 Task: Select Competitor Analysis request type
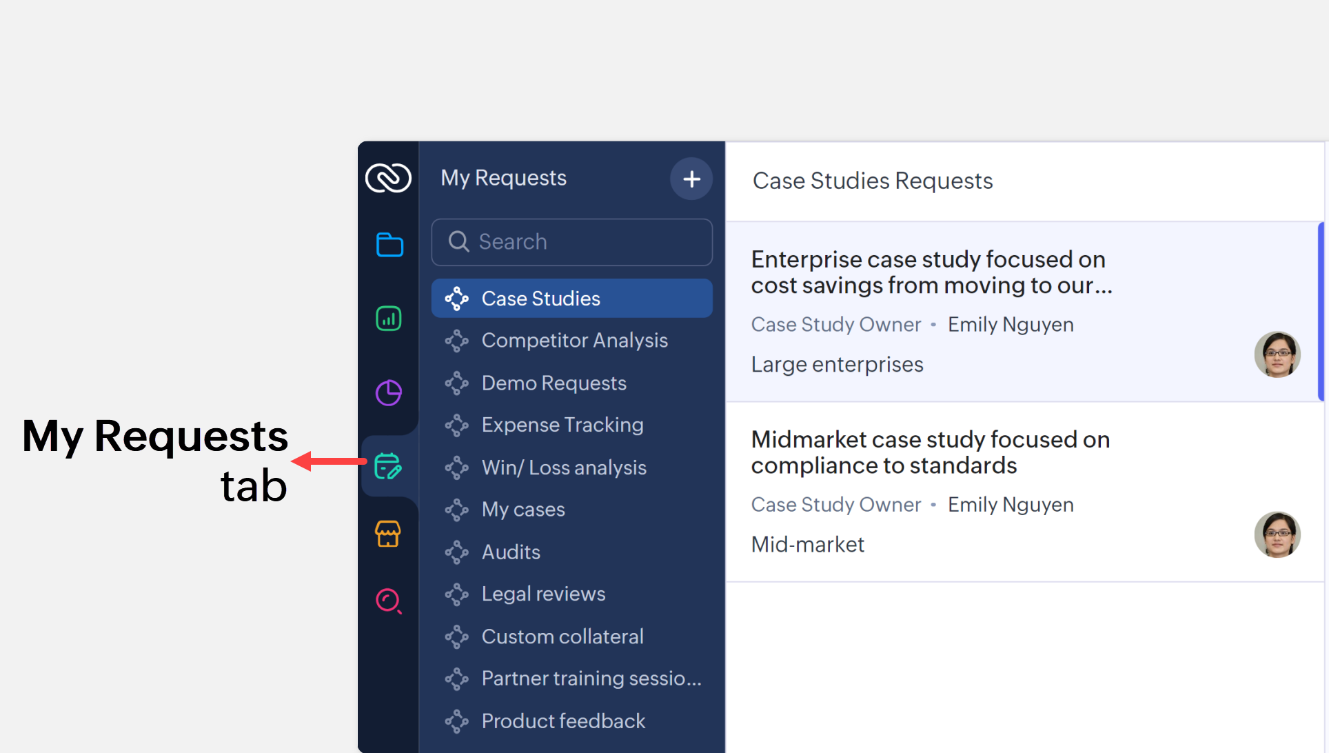pos(574,341)
